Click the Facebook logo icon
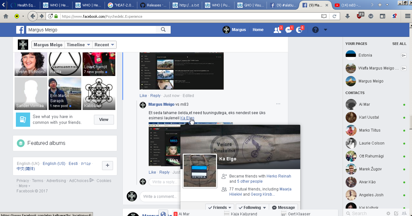412x216 pixels. (20, 30)
